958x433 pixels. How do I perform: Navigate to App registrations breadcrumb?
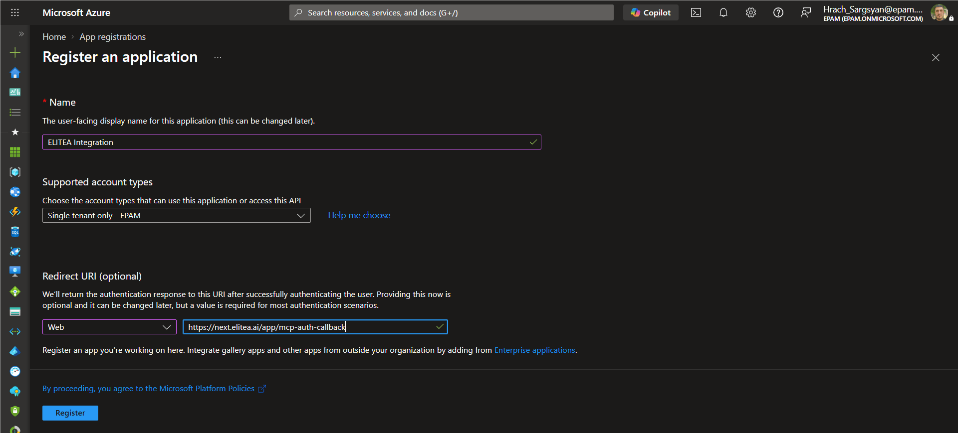click(x=113, y=37)
